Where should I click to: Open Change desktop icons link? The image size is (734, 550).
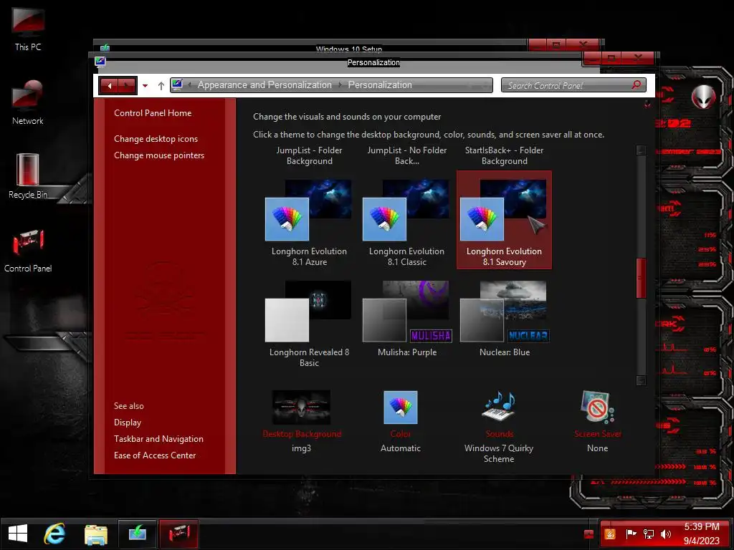[x=156, y=139]
